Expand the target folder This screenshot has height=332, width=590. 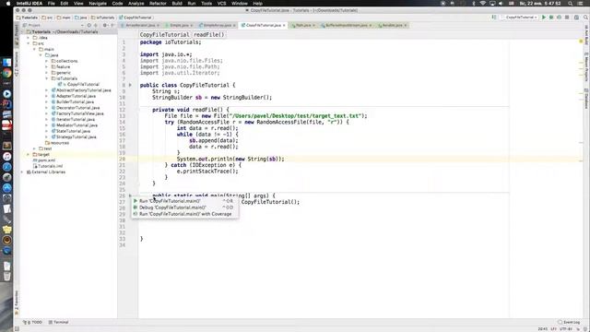coord(29,154)
